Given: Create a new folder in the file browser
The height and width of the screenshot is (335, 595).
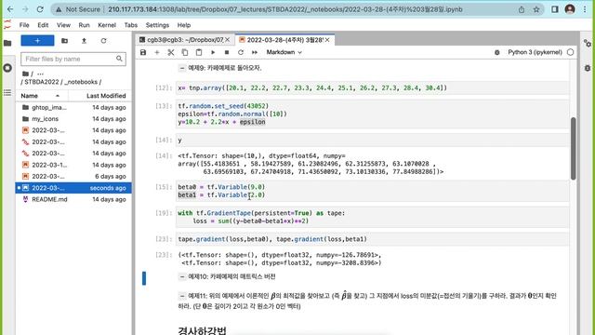Looking at the screenshot, I should tap(64, 41).
